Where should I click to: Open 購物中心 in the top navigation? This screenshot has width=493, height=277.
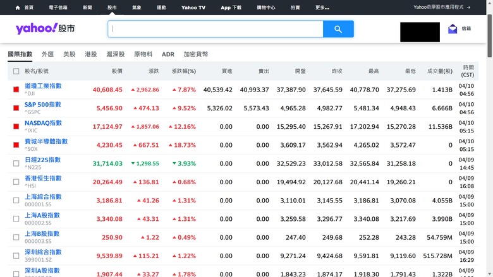pos(266,8)
